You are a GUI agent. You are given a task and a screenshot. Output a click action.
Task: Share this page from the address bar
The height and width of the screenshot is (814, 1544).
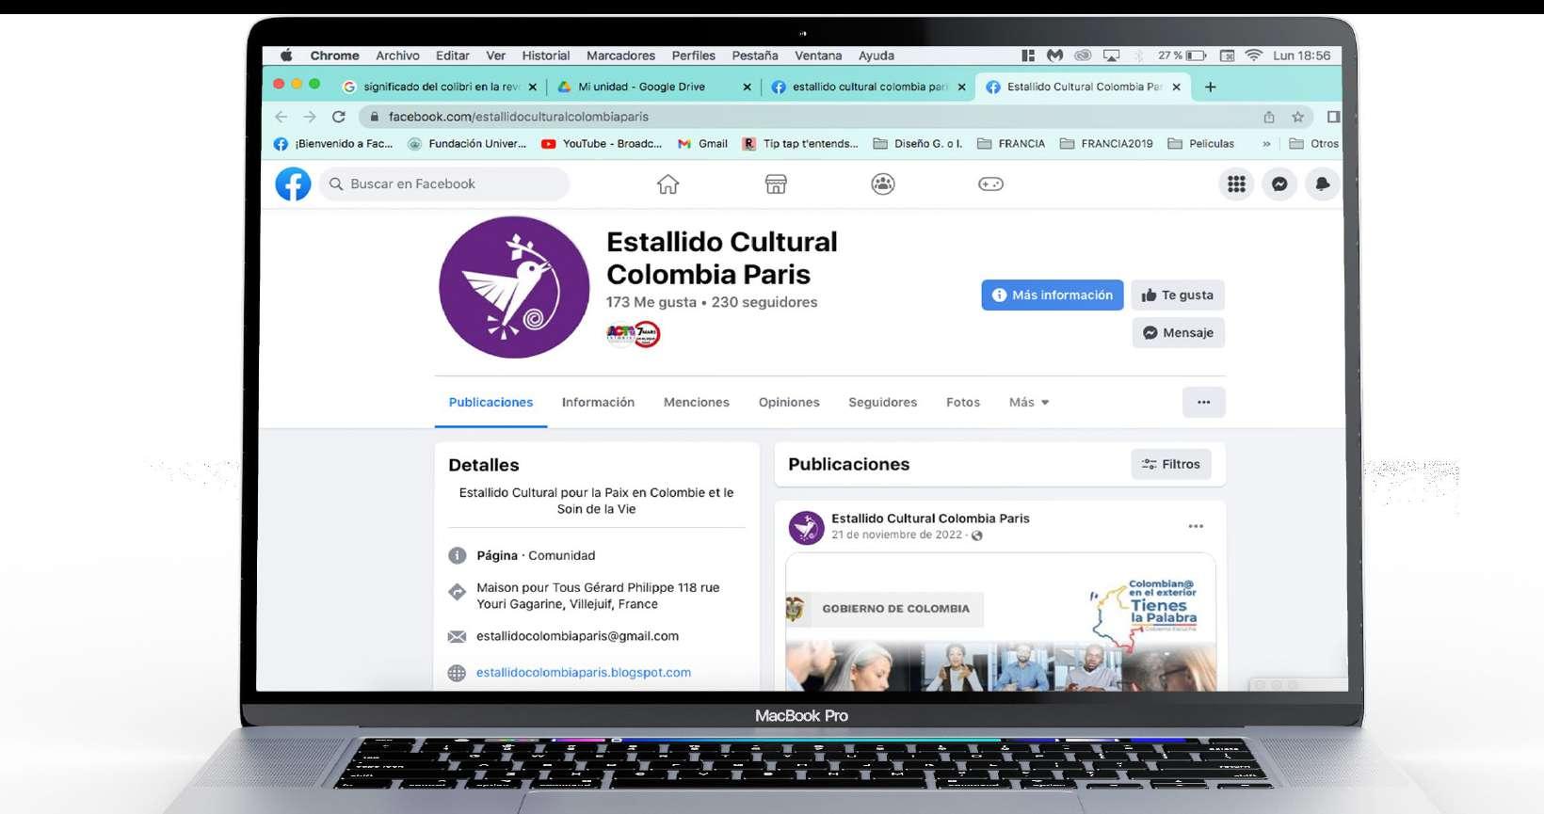coord(1269,117)
